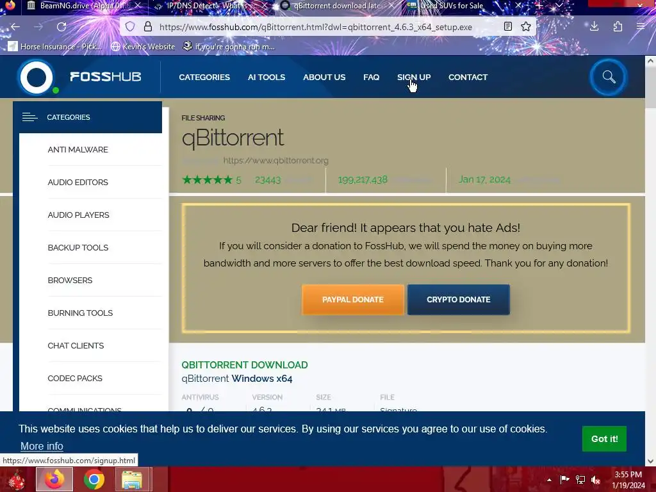The height and width of the screenshot is (492, 656).
Task: Toggle reader view icon in address bar
Action: [x=508, y=27]
